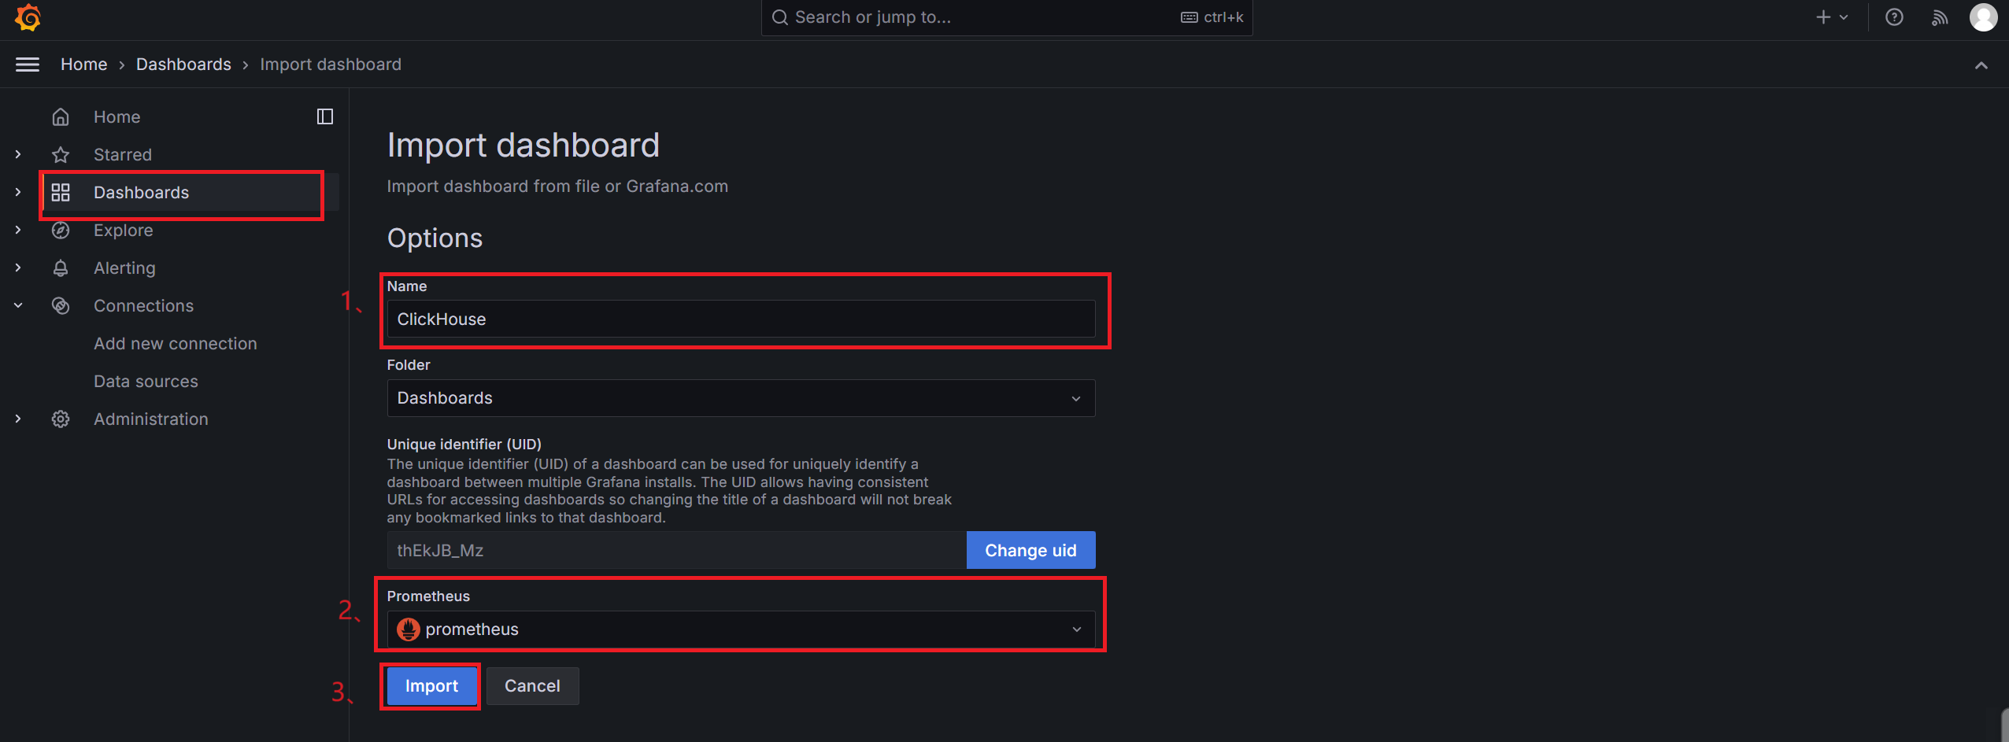The width and height of the screenshot is (2009, 742).
Task: Open Data sources in sidebar
Action: pos(146,382)
